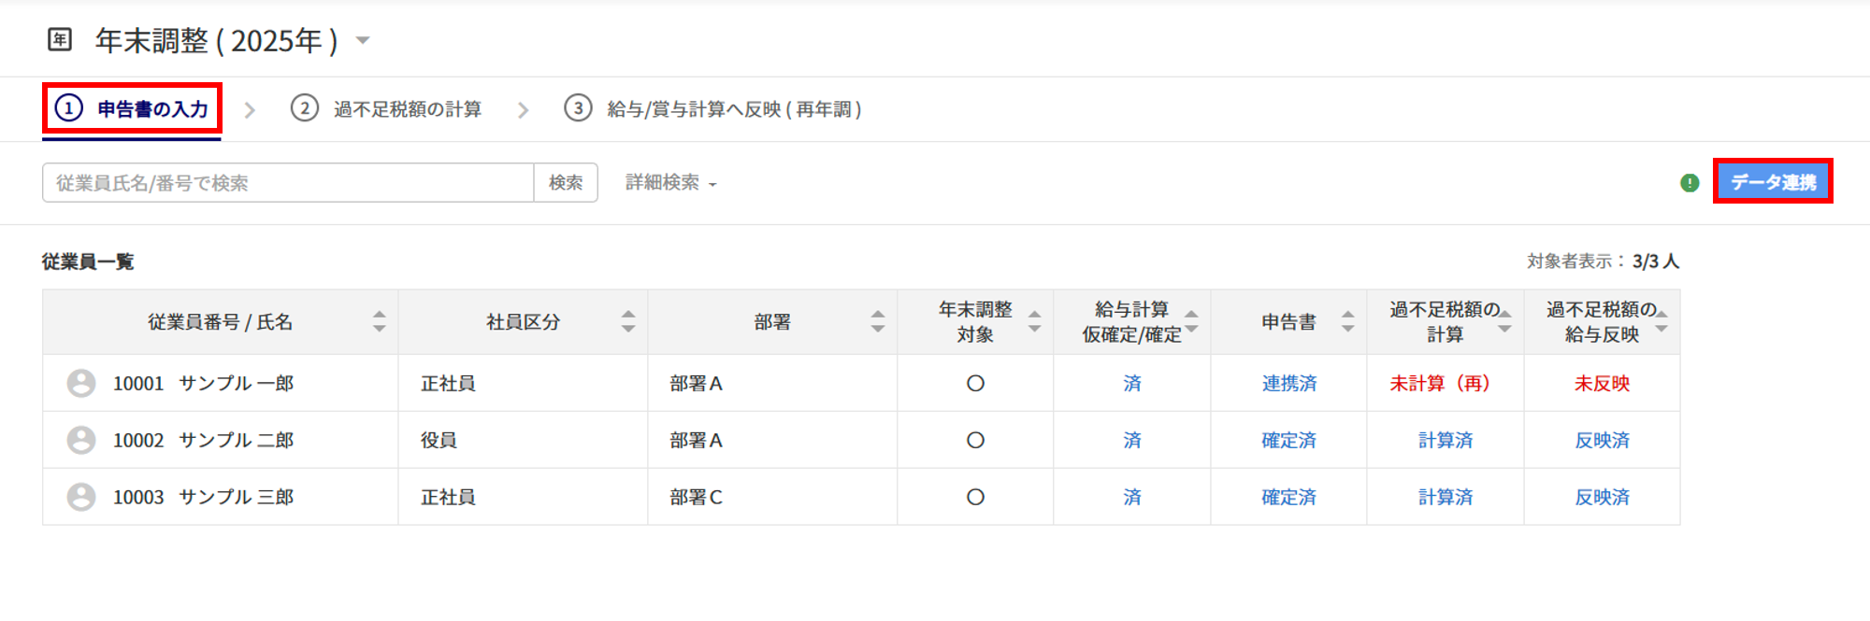This screenshot has width=1870, height=621.
Task: Open 連携済 link for サンプル 一郎
Action: point(1288,383)
